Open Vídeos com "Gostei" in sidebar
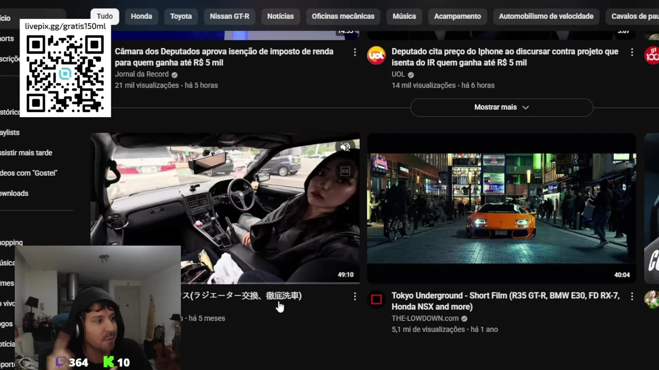 click(28, 173)
